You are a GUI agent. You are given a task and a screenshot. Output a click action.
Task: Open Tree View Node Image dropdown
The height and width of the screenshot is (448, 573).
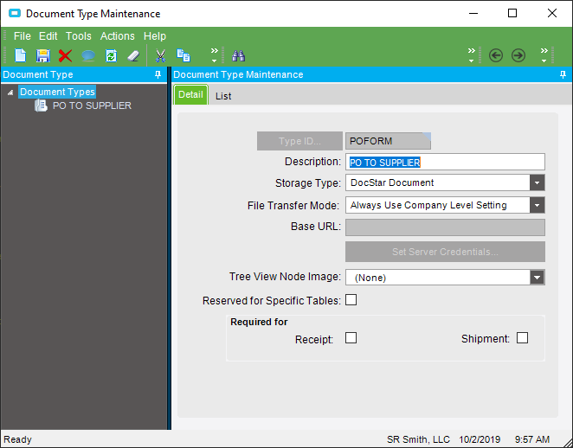(537, 278)
